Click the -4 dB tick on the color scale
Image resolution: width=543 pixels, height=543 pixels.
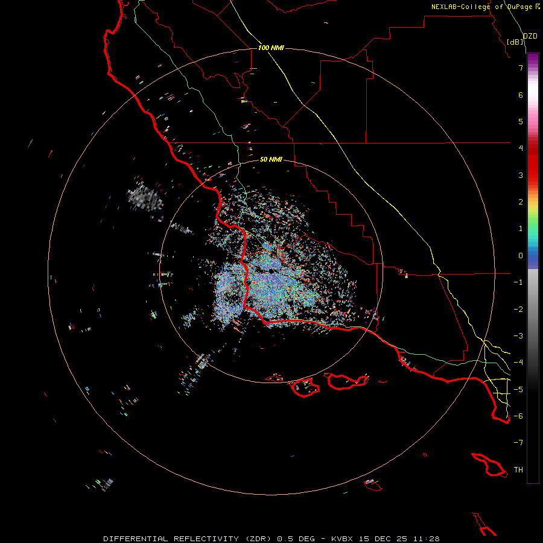518,362
